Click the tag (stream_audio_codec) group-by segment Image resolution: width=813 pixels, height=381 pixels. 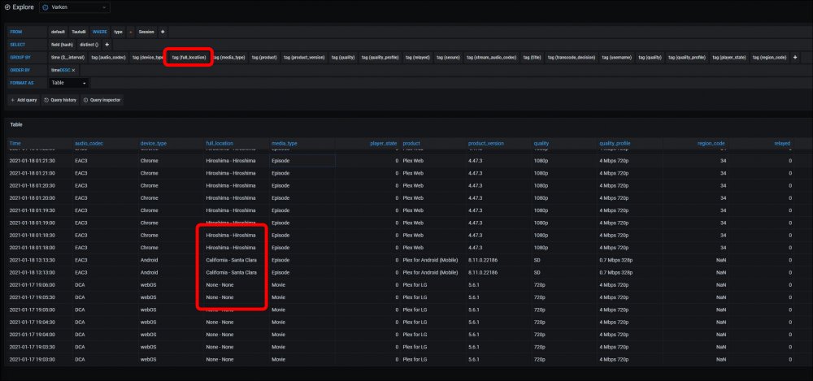(x=492, y=58)
